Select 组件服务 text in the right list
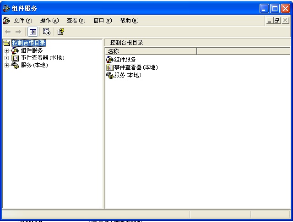This screenshot has height=222, width=293. point(125,60)
